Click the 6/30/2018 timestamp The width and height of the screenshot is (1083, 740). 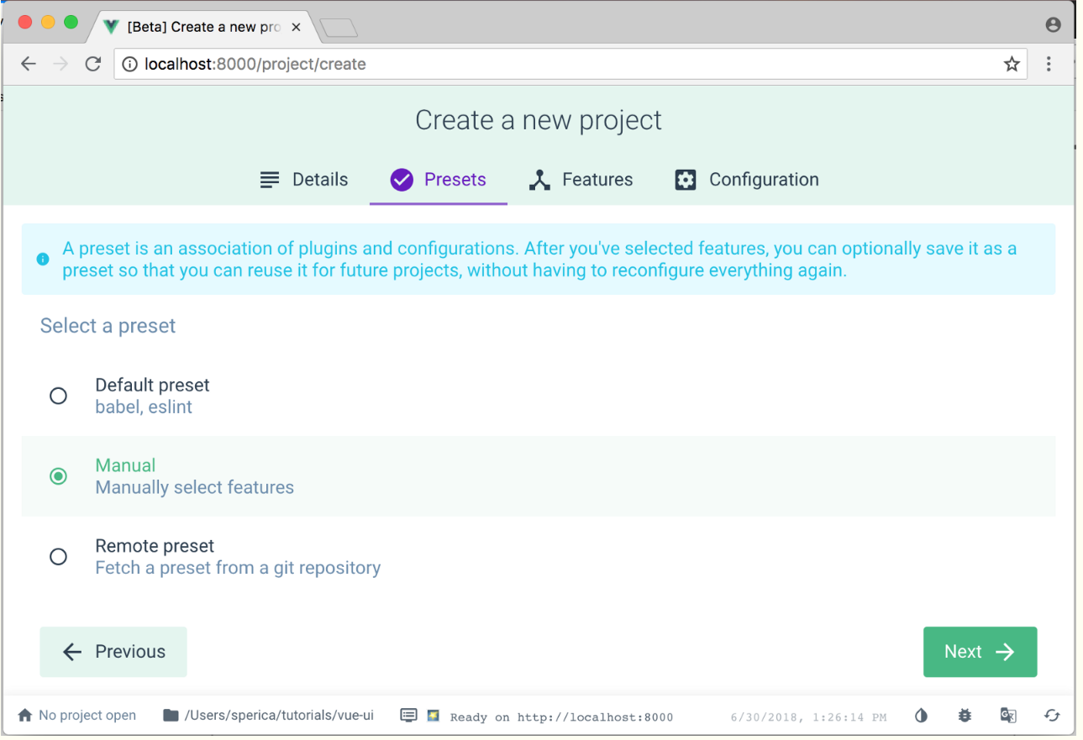pos(808,717)
